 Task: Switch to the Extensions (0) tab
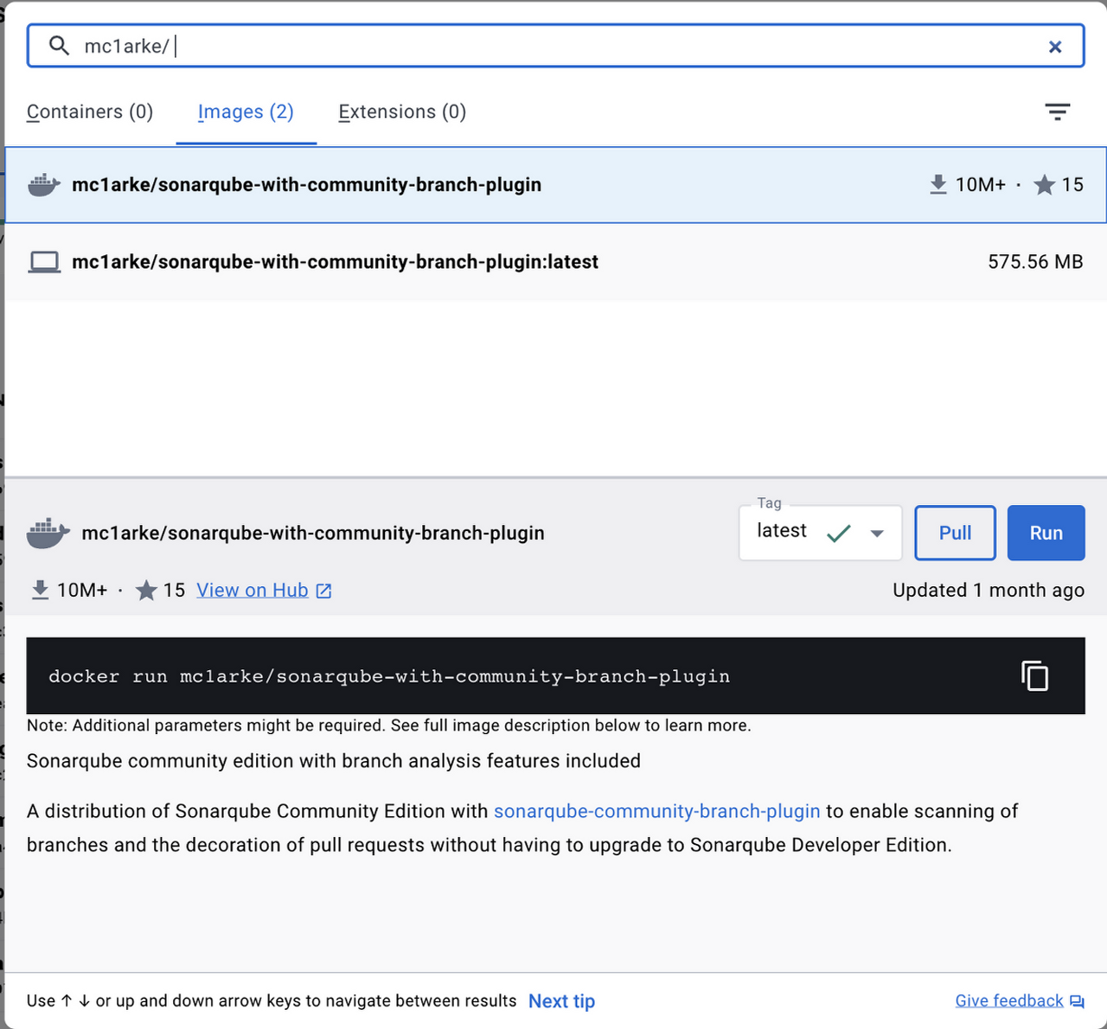(402, 112)
